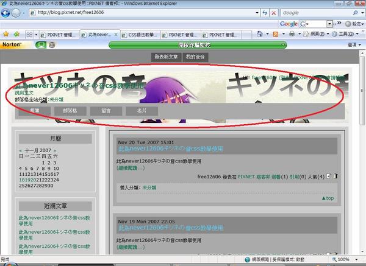
Task: Click the edit icon on Nov 20 post
Action: (x=329, y=176)
